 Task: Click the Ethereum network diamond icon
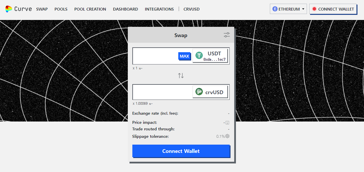click(x=275, y=9)
